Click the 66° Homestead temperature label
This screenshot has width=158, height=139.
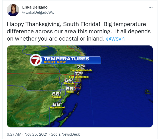57,106
